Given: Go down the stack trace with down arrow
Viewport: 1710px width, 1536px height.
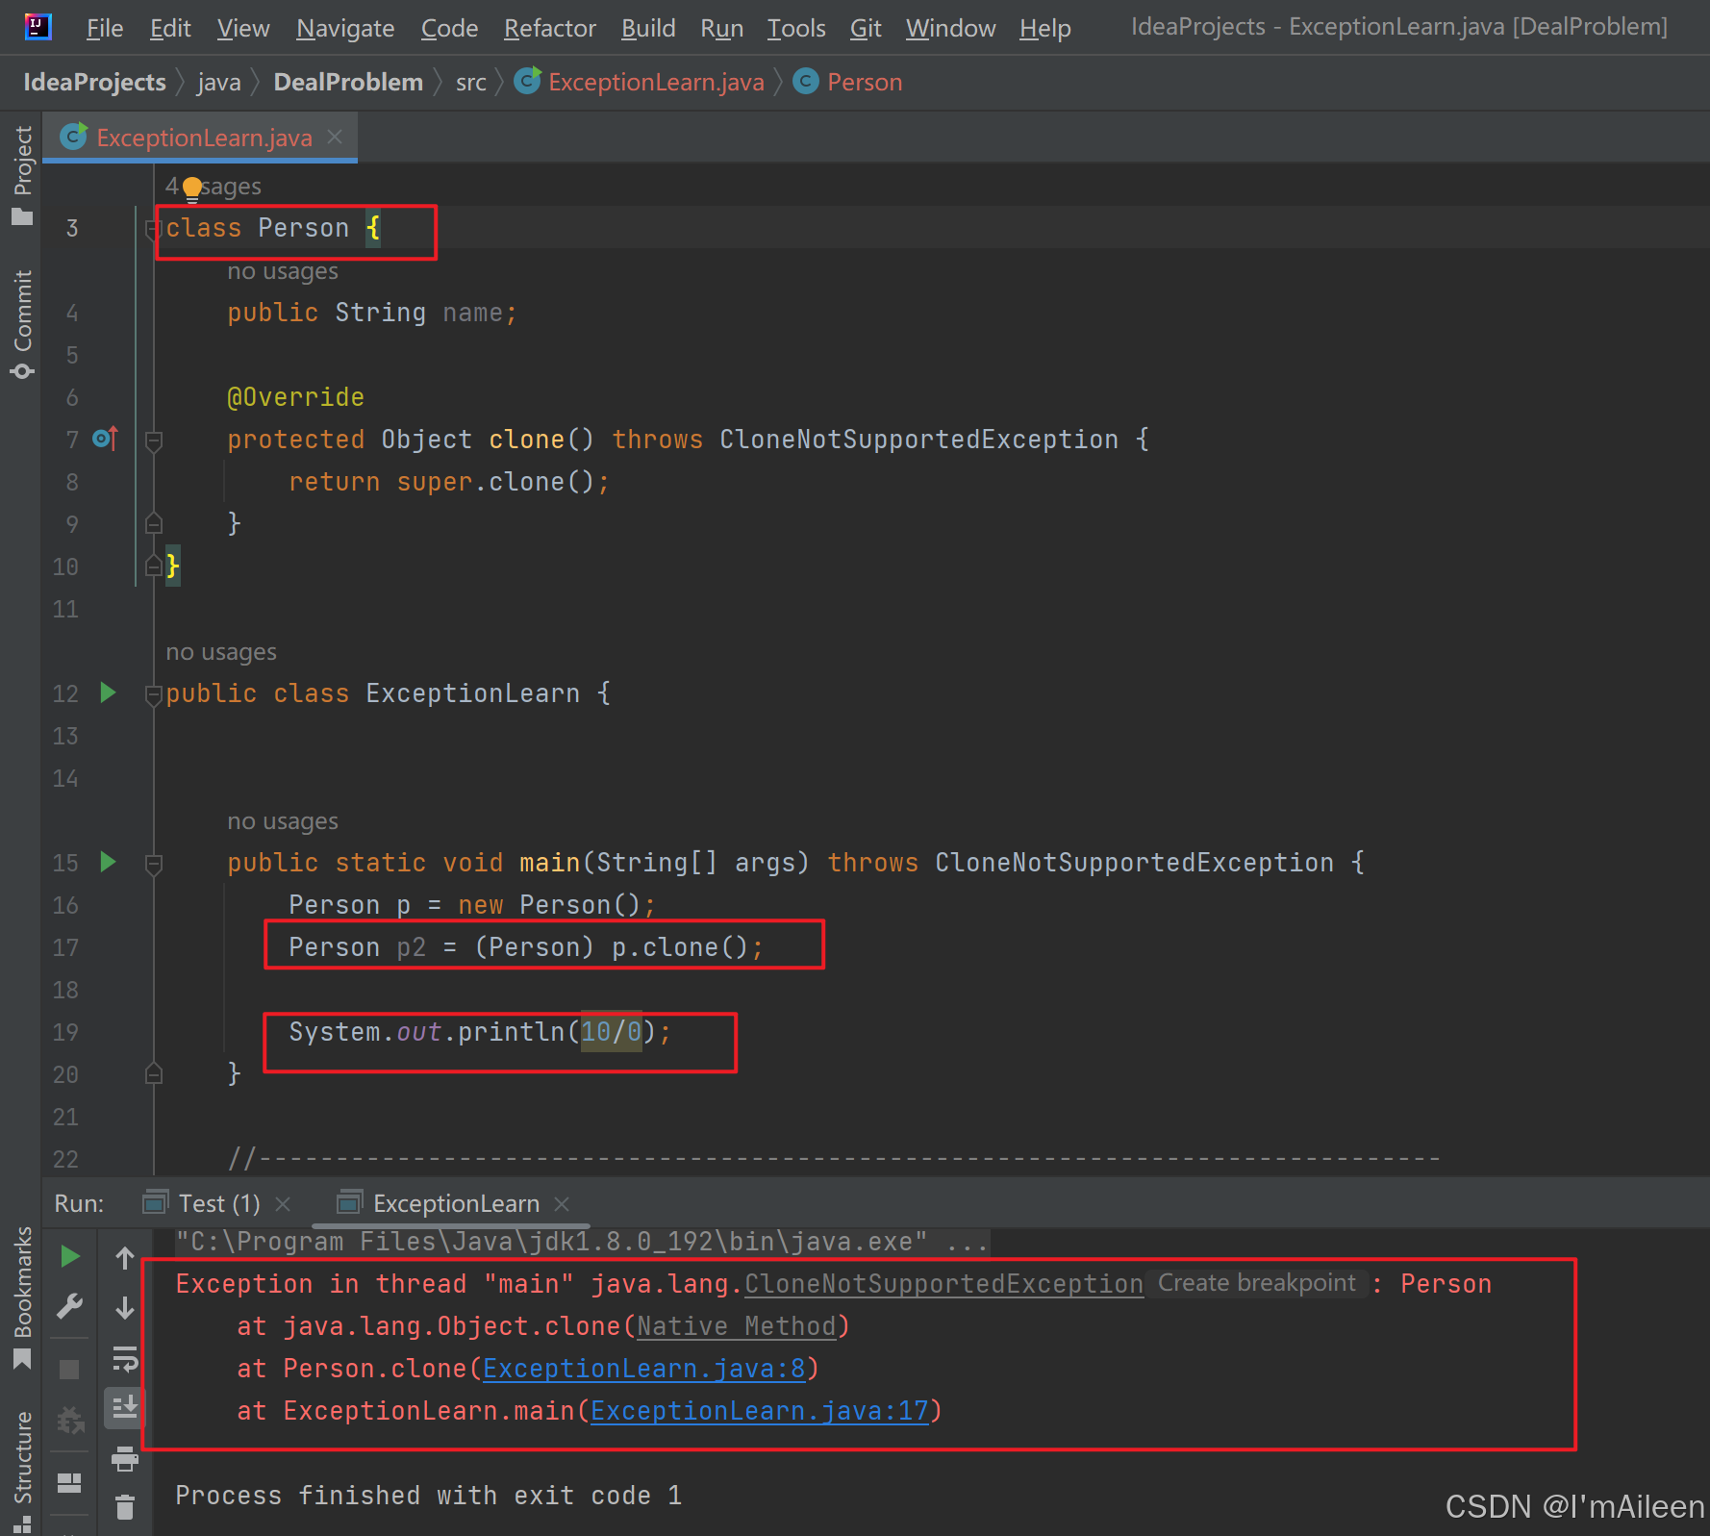Looking at the screenshot, I should 125,1308.
